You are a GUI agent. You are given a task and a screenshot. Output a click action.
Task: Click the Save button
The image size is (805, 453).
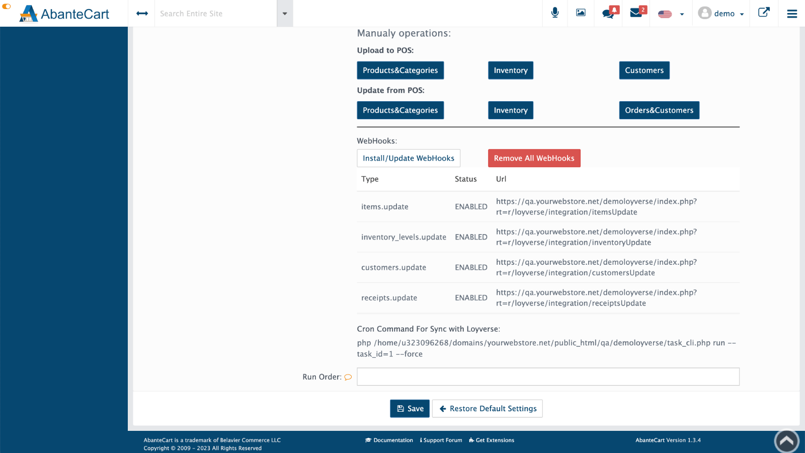tap(410, 409)
